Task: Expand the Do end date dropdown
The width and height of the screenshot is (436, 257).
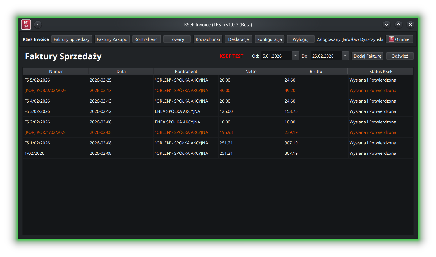Action: (x=345, y=56)
